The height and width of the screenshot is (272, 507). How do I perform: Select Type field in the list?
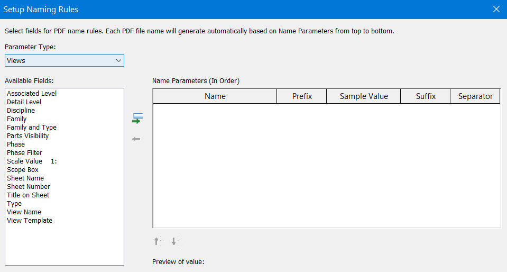coord(14,203)
